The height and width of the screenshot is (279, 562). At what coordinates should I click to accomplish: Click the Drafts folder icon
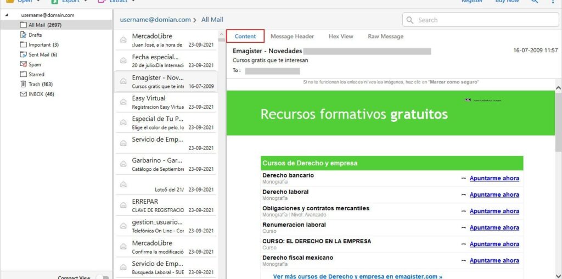pyautogui.click(x=23, y=35)
